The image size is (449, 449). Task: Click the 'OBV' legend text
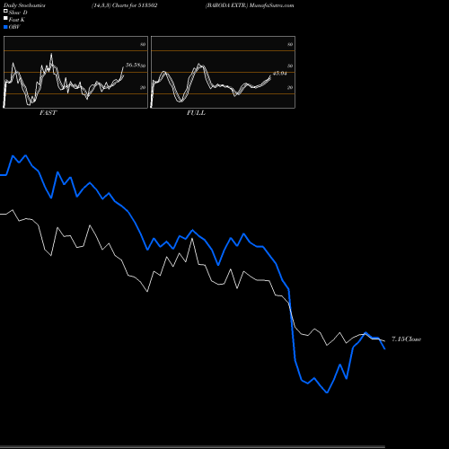[14, 27]
